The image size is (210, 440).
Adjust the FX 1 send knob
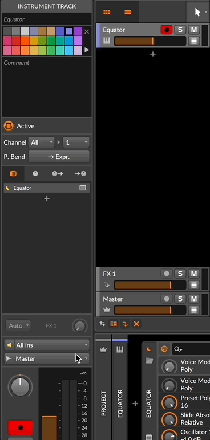[79, 326]
